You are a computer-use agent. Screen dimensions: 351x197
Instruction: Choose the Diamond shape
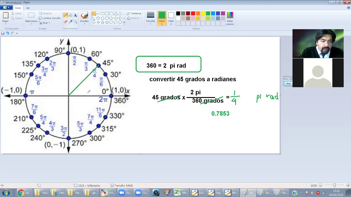coord(98,18)
